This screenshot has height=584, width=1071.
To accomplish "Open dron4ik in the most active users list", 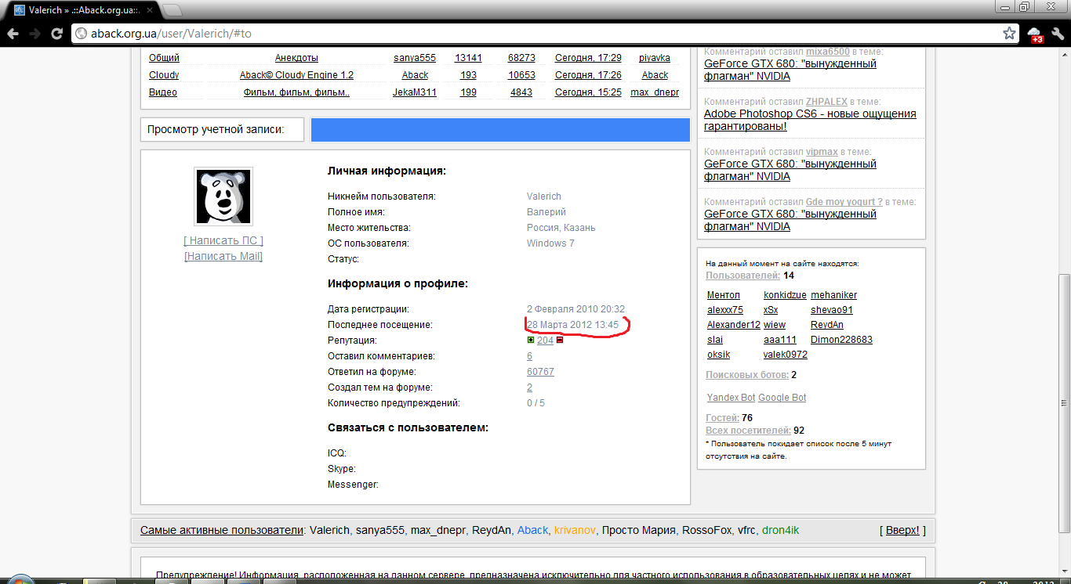I will 780,530.
